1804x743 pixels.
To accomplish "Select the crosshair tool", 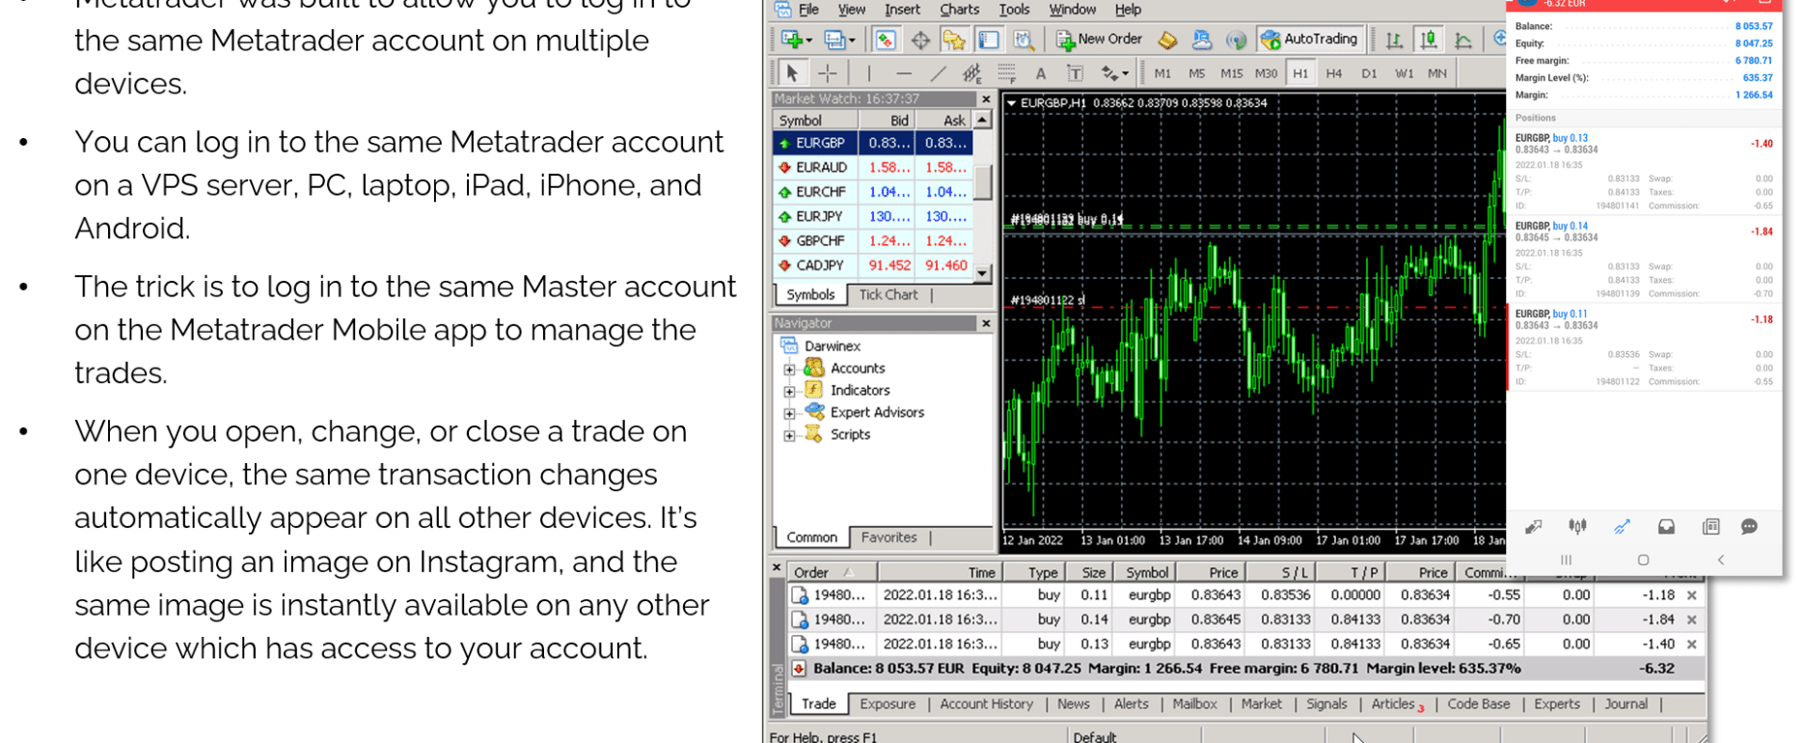I will tap(828, 73).
